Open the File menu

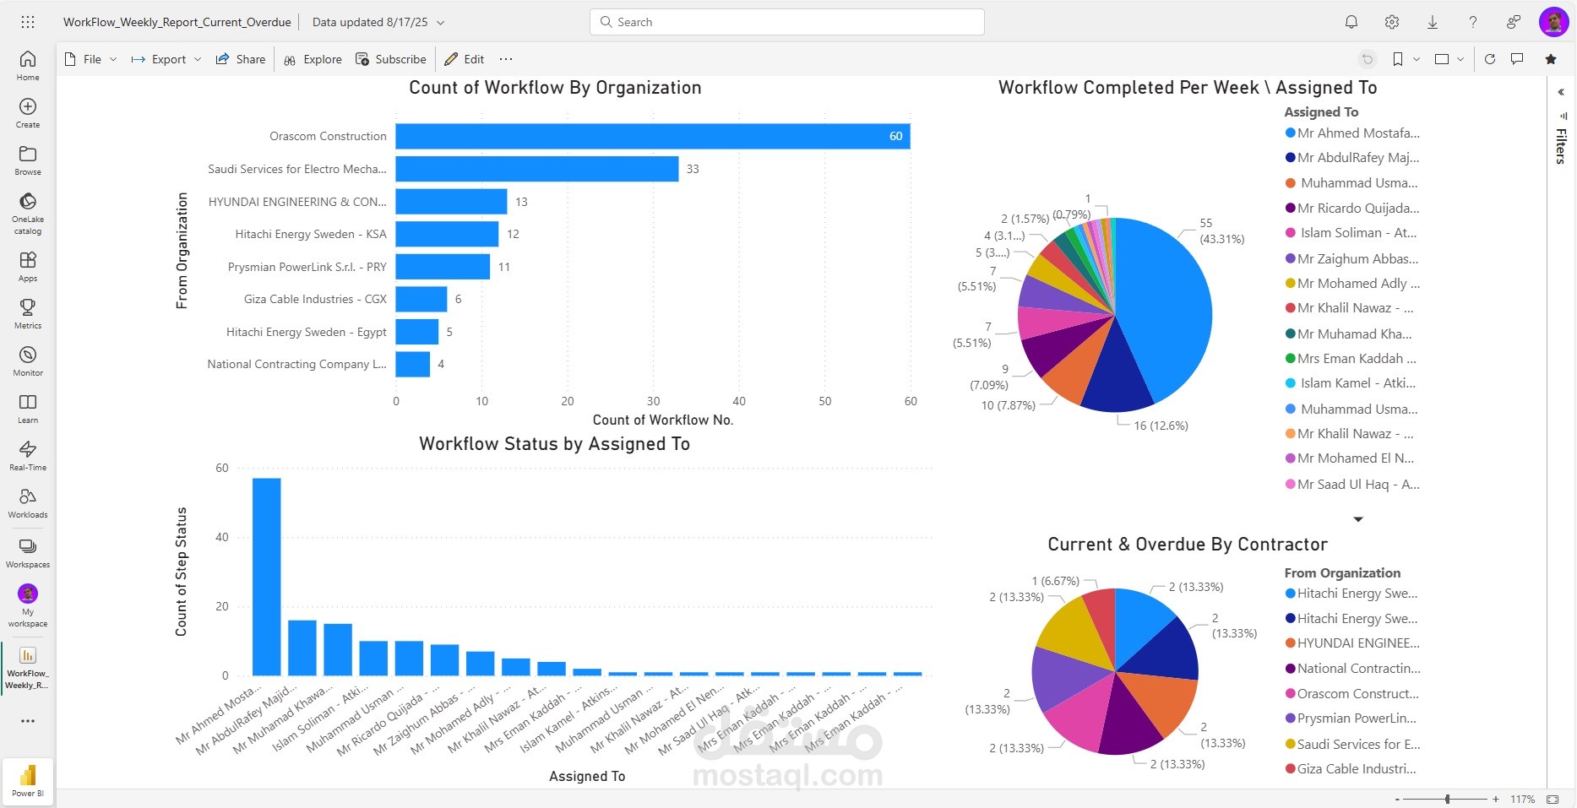tap(90, 59)
